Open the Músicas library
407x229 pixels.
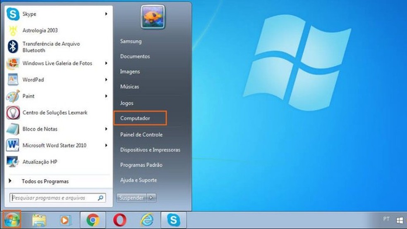(129, 87)
